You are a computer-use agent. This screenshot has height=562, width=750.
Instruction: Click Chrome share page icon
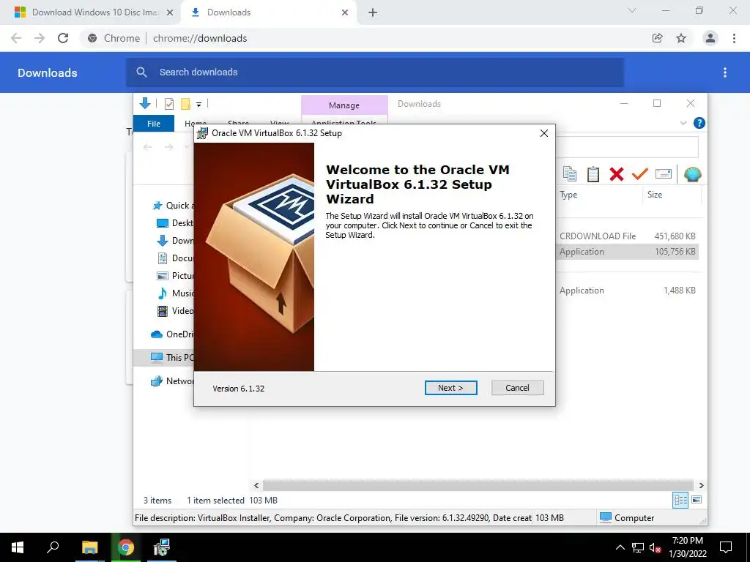[657, 38]
